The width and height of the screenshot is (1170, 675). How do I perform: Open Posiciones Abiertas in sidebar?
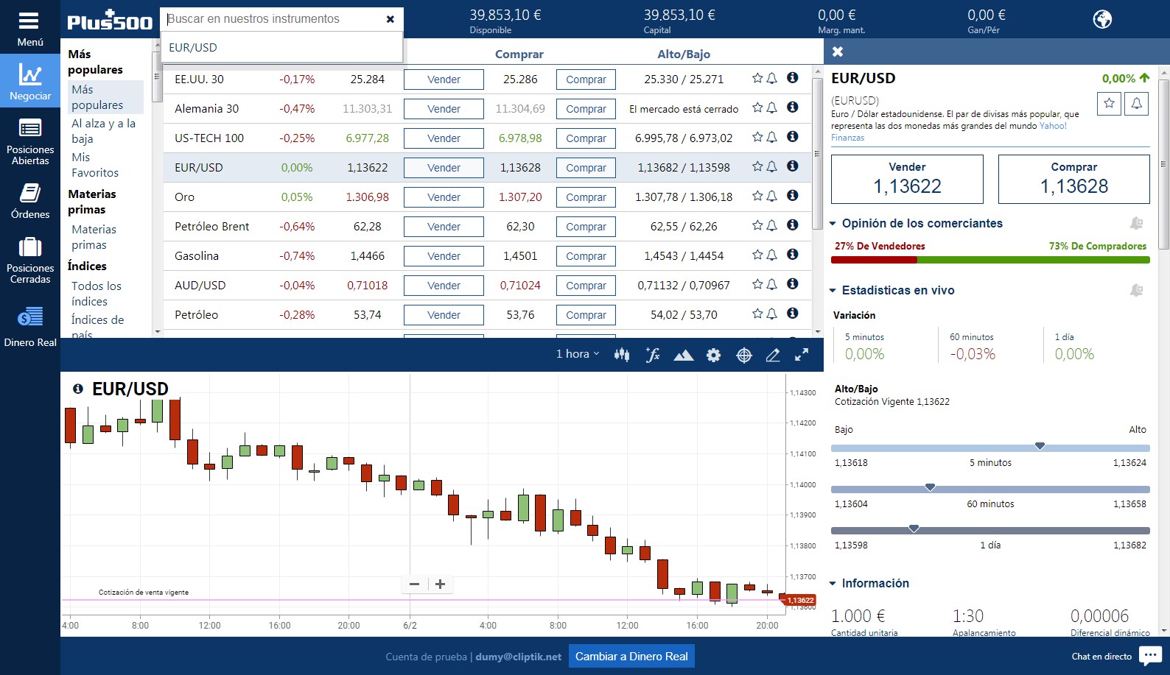pyautogui.click(x=30, y=141)
